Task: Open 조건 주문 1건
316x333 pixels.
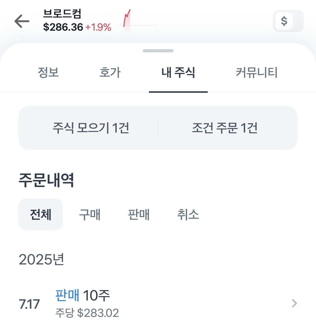Action: click(x=225, y=128)
